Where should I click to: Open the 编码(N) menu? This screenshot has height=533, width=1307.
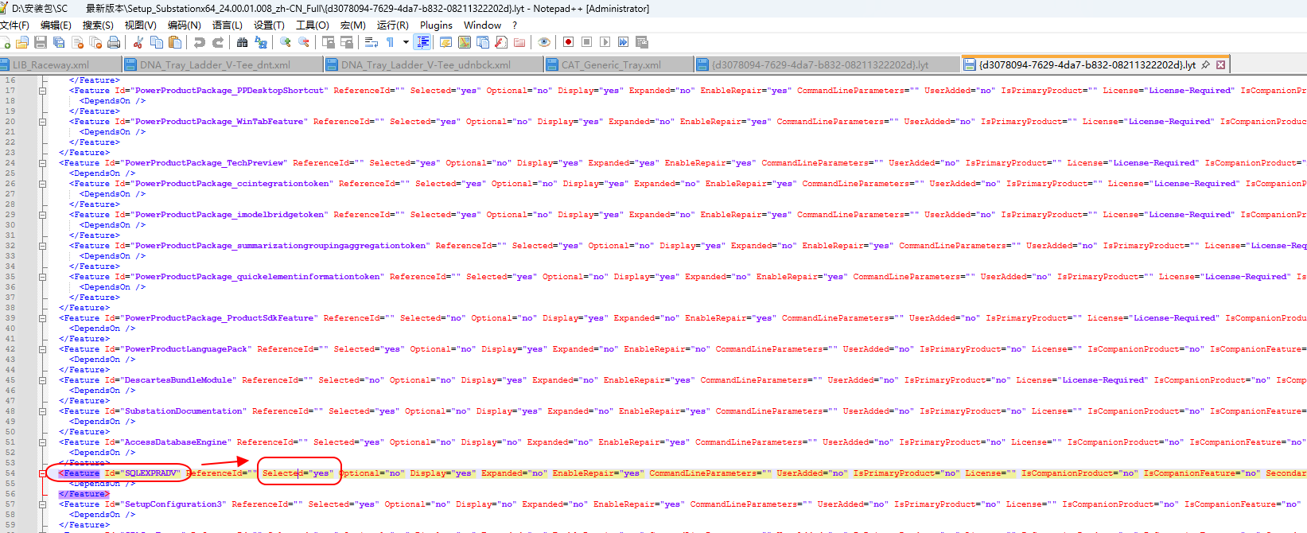tap(184, 25)
